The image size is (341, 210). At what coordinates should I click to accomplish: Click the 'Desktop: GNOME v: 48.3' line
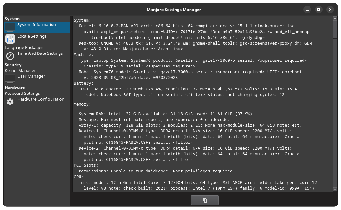click(195, 43)
